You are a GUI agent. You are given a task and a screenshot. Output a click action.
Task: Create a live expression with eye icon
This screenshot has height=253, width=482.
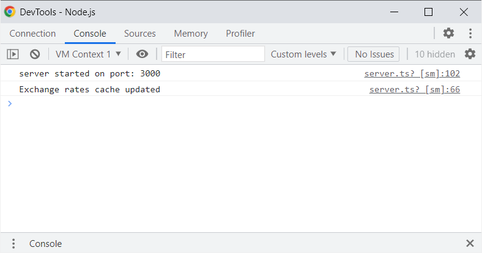coord(142,54)
